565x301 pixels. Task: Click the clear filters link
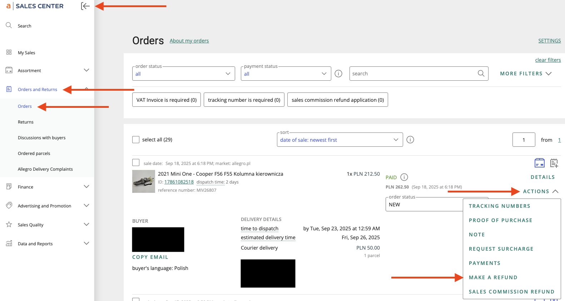coord(548,60)
